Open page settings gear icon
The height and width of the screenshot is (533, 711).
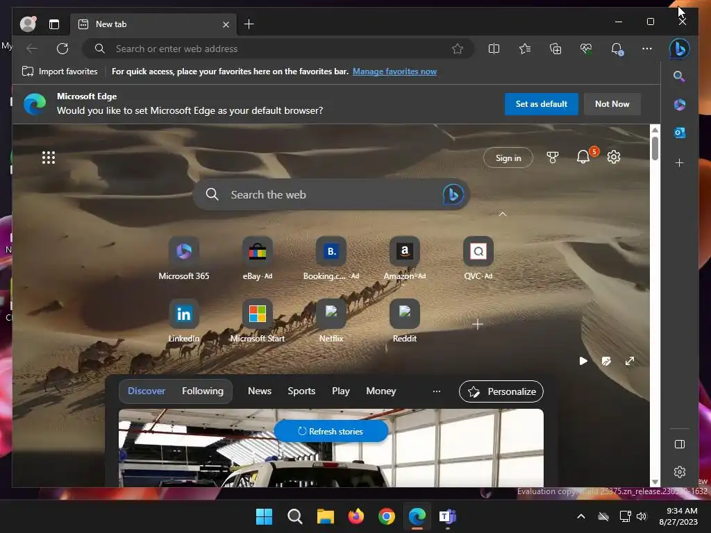[614, 157]
